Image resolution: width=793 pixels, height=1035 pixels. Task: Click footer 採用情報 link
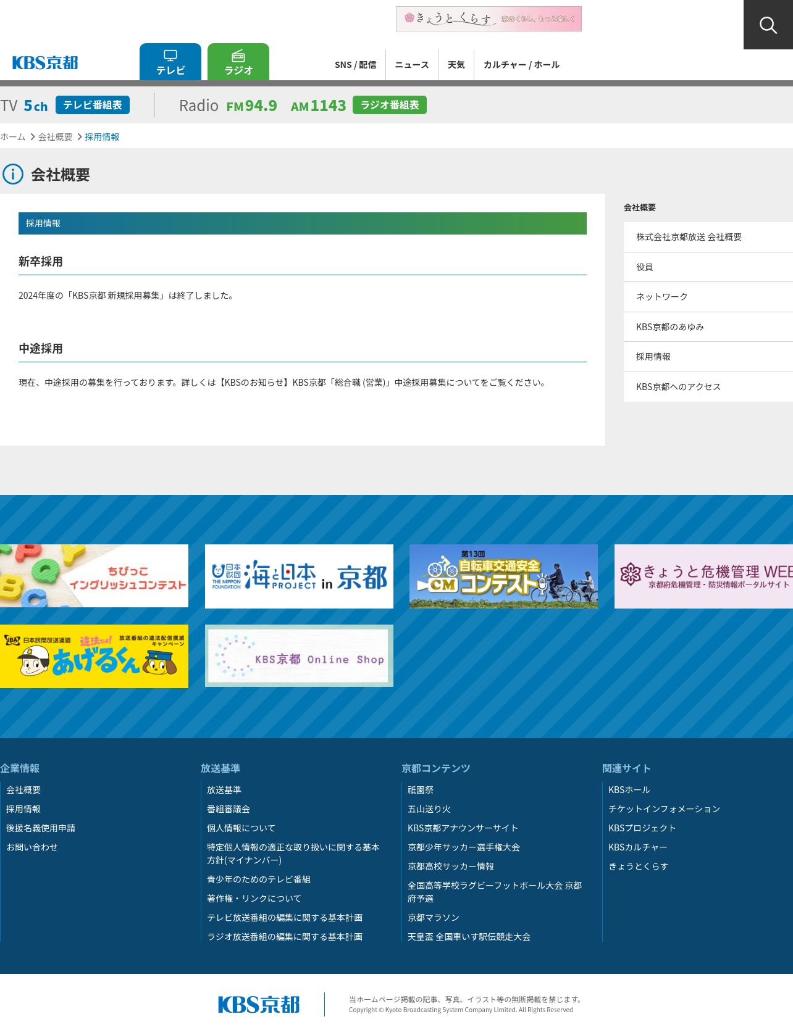tap(23, 809)
